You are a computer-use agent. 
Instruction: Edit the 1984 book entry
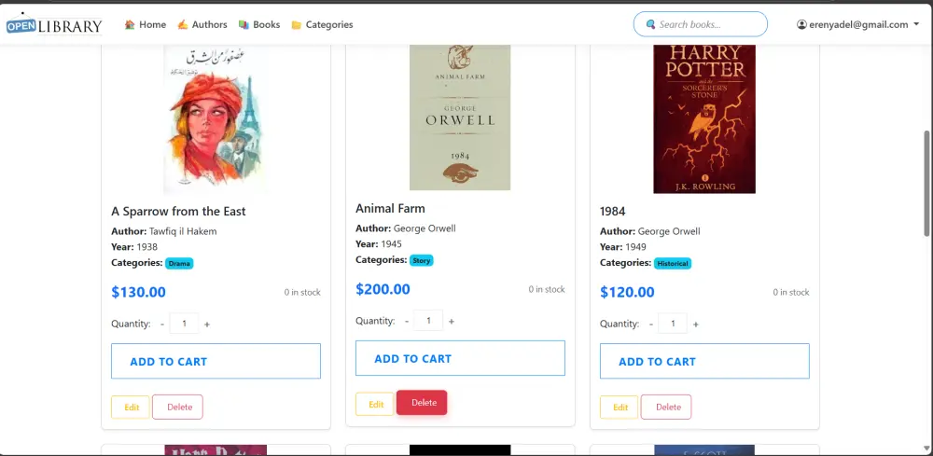620,408
